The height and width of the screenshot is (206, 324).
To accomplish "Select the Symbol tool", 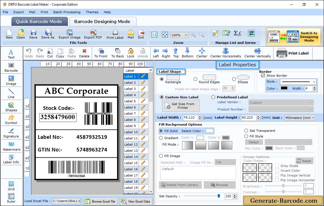I will point(11,120).
